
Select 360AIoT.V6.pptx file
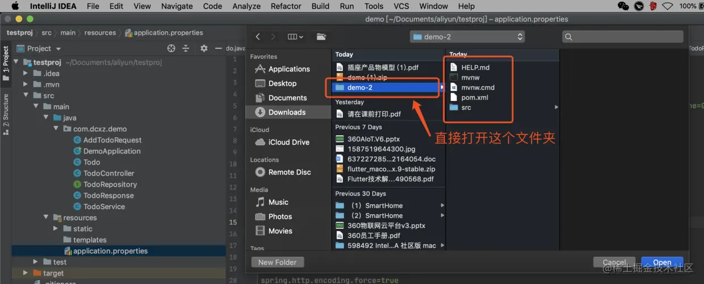[x=374, y=139]
